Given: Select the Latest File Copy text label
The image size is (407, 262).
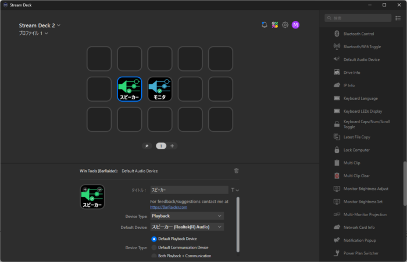Looking at the screenshot, I should [356, 137].
